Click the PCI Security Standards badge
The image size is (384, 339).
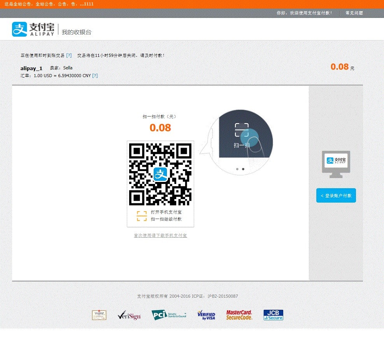click(169, 315)
